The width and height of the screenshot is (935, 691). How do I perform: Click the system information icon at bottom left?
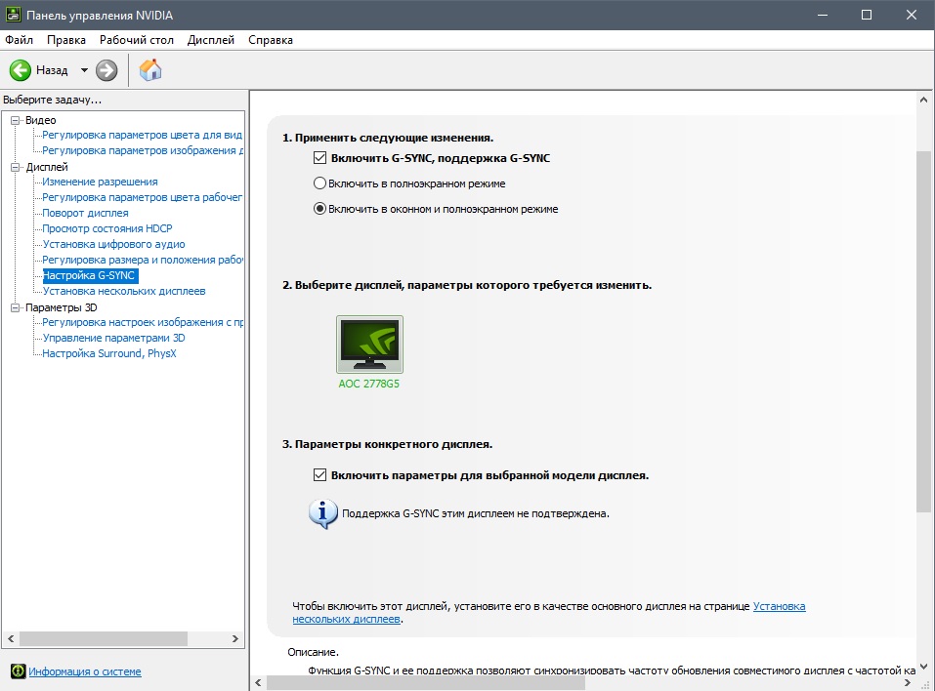[x=17, y=671]
